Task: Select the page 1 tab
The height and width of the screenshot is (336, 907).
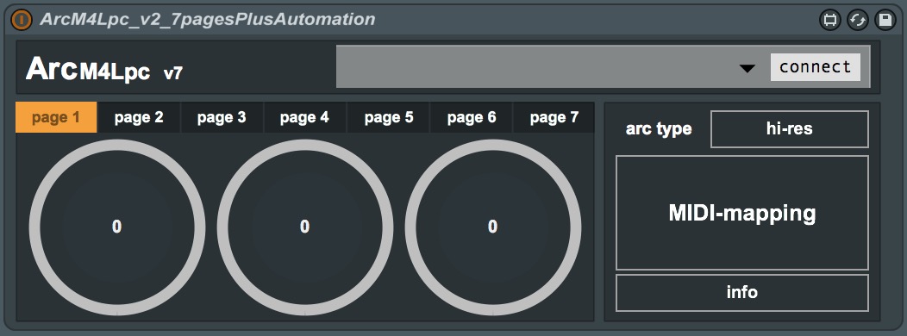Action: (x=56, y=117)
